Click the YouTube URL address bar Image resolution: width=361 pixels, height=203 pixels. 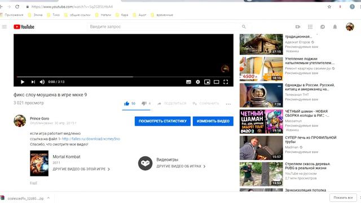pyautogui.click(x=72, y=7)
